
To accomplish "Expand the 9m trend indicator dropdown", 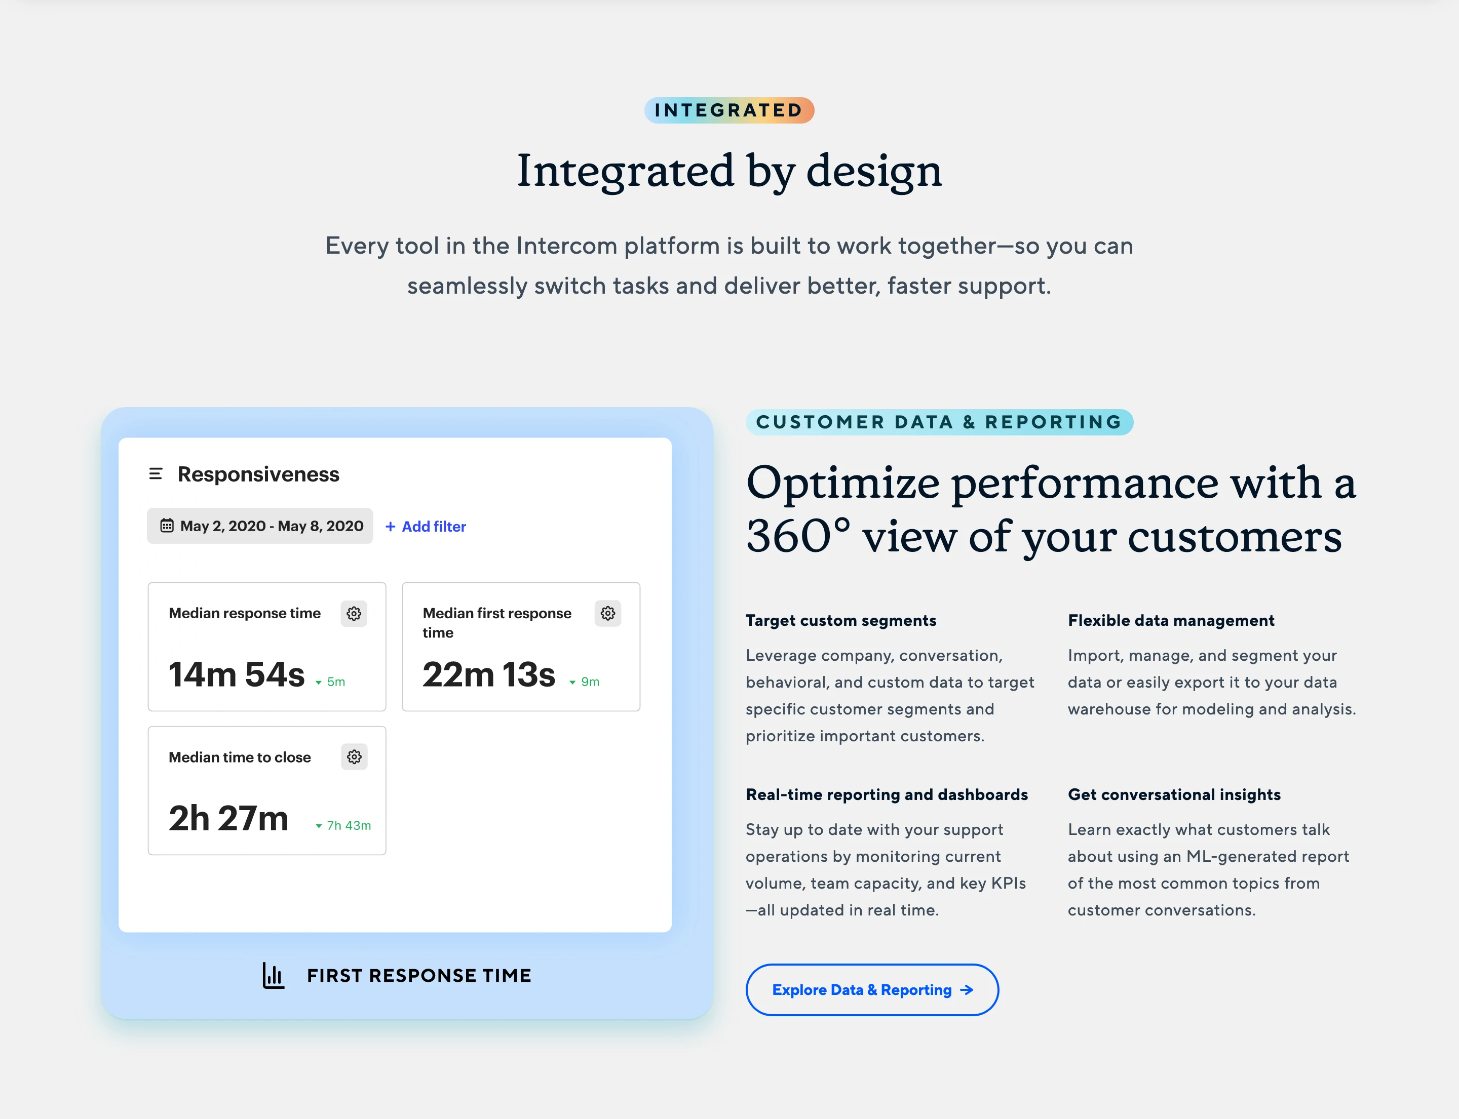I will (x=572, y=682).
